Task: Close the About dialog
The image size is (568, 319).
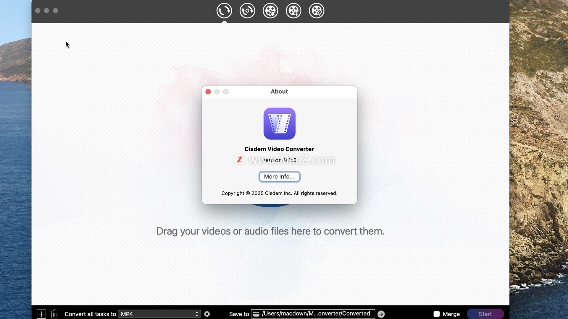Action: tap(208, 92)
